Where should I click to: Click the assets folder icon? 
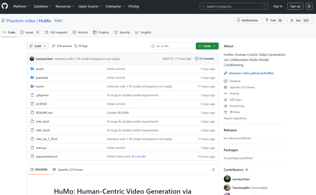point(32,69)
